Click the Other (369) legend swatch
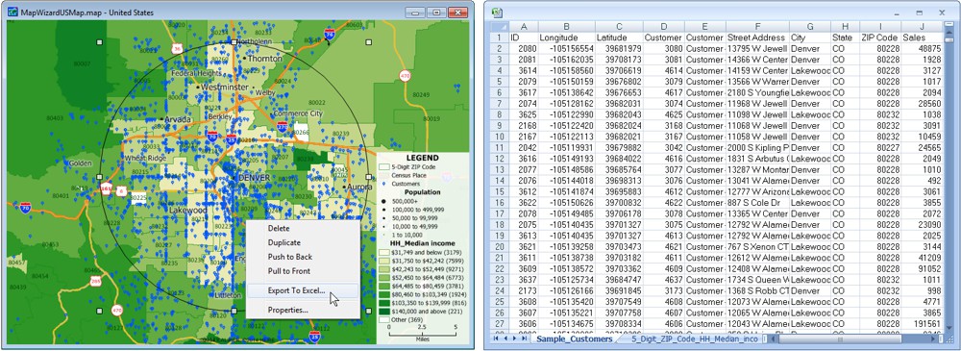Screen dimensions: 961x351 pyautogui.click(x=384, y=319)
